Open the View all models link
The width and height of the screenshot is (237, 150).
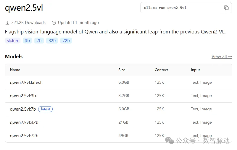(222, 57)
